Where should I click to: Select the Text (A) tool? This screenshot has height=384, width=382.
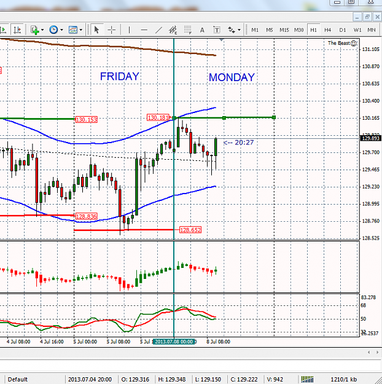tap(202, 30)
